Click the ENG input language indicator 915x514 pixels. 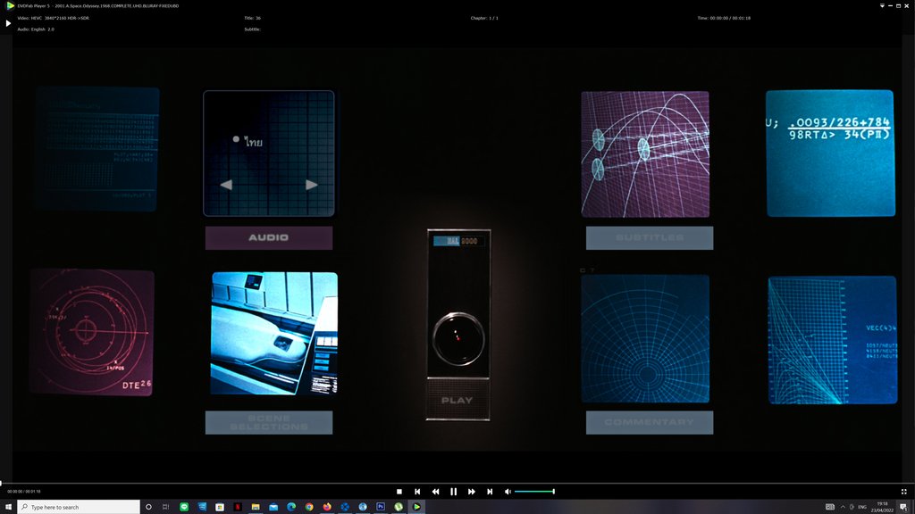click(862, 507)
